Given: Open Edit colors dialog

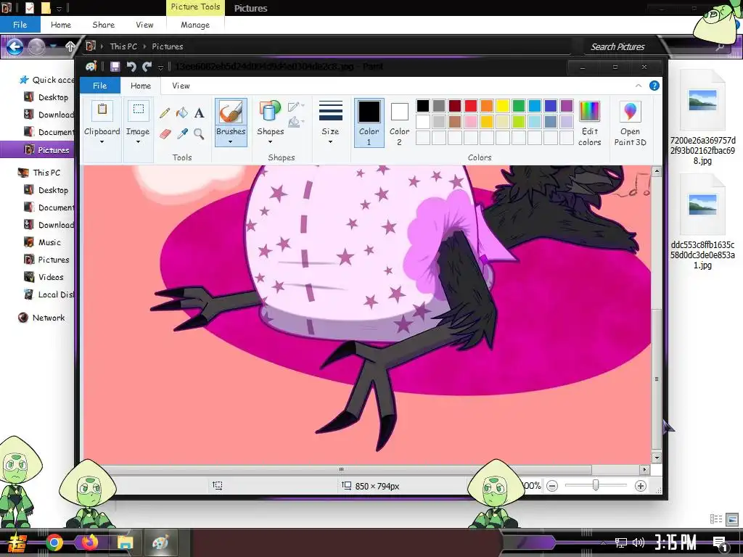Looking at the screenshot, I should 589,123.
